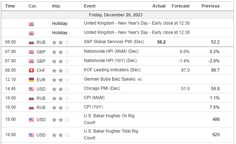The image size is (236, 144).
Task: Click the Russian flag in the S&P Global Services PMI row
Action: [x=31, y=42]
